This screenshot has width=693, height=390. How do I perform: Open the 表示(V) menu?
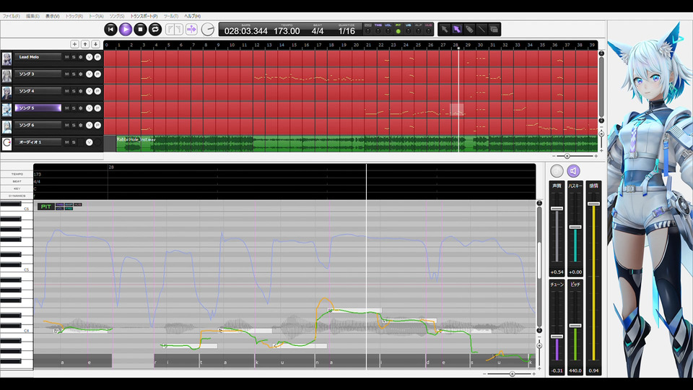[52, 17]
